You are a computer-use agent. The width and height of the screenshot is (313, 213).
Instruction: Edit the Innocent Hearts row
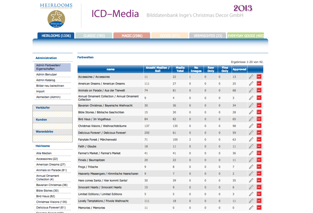click(x=251, y=187)
